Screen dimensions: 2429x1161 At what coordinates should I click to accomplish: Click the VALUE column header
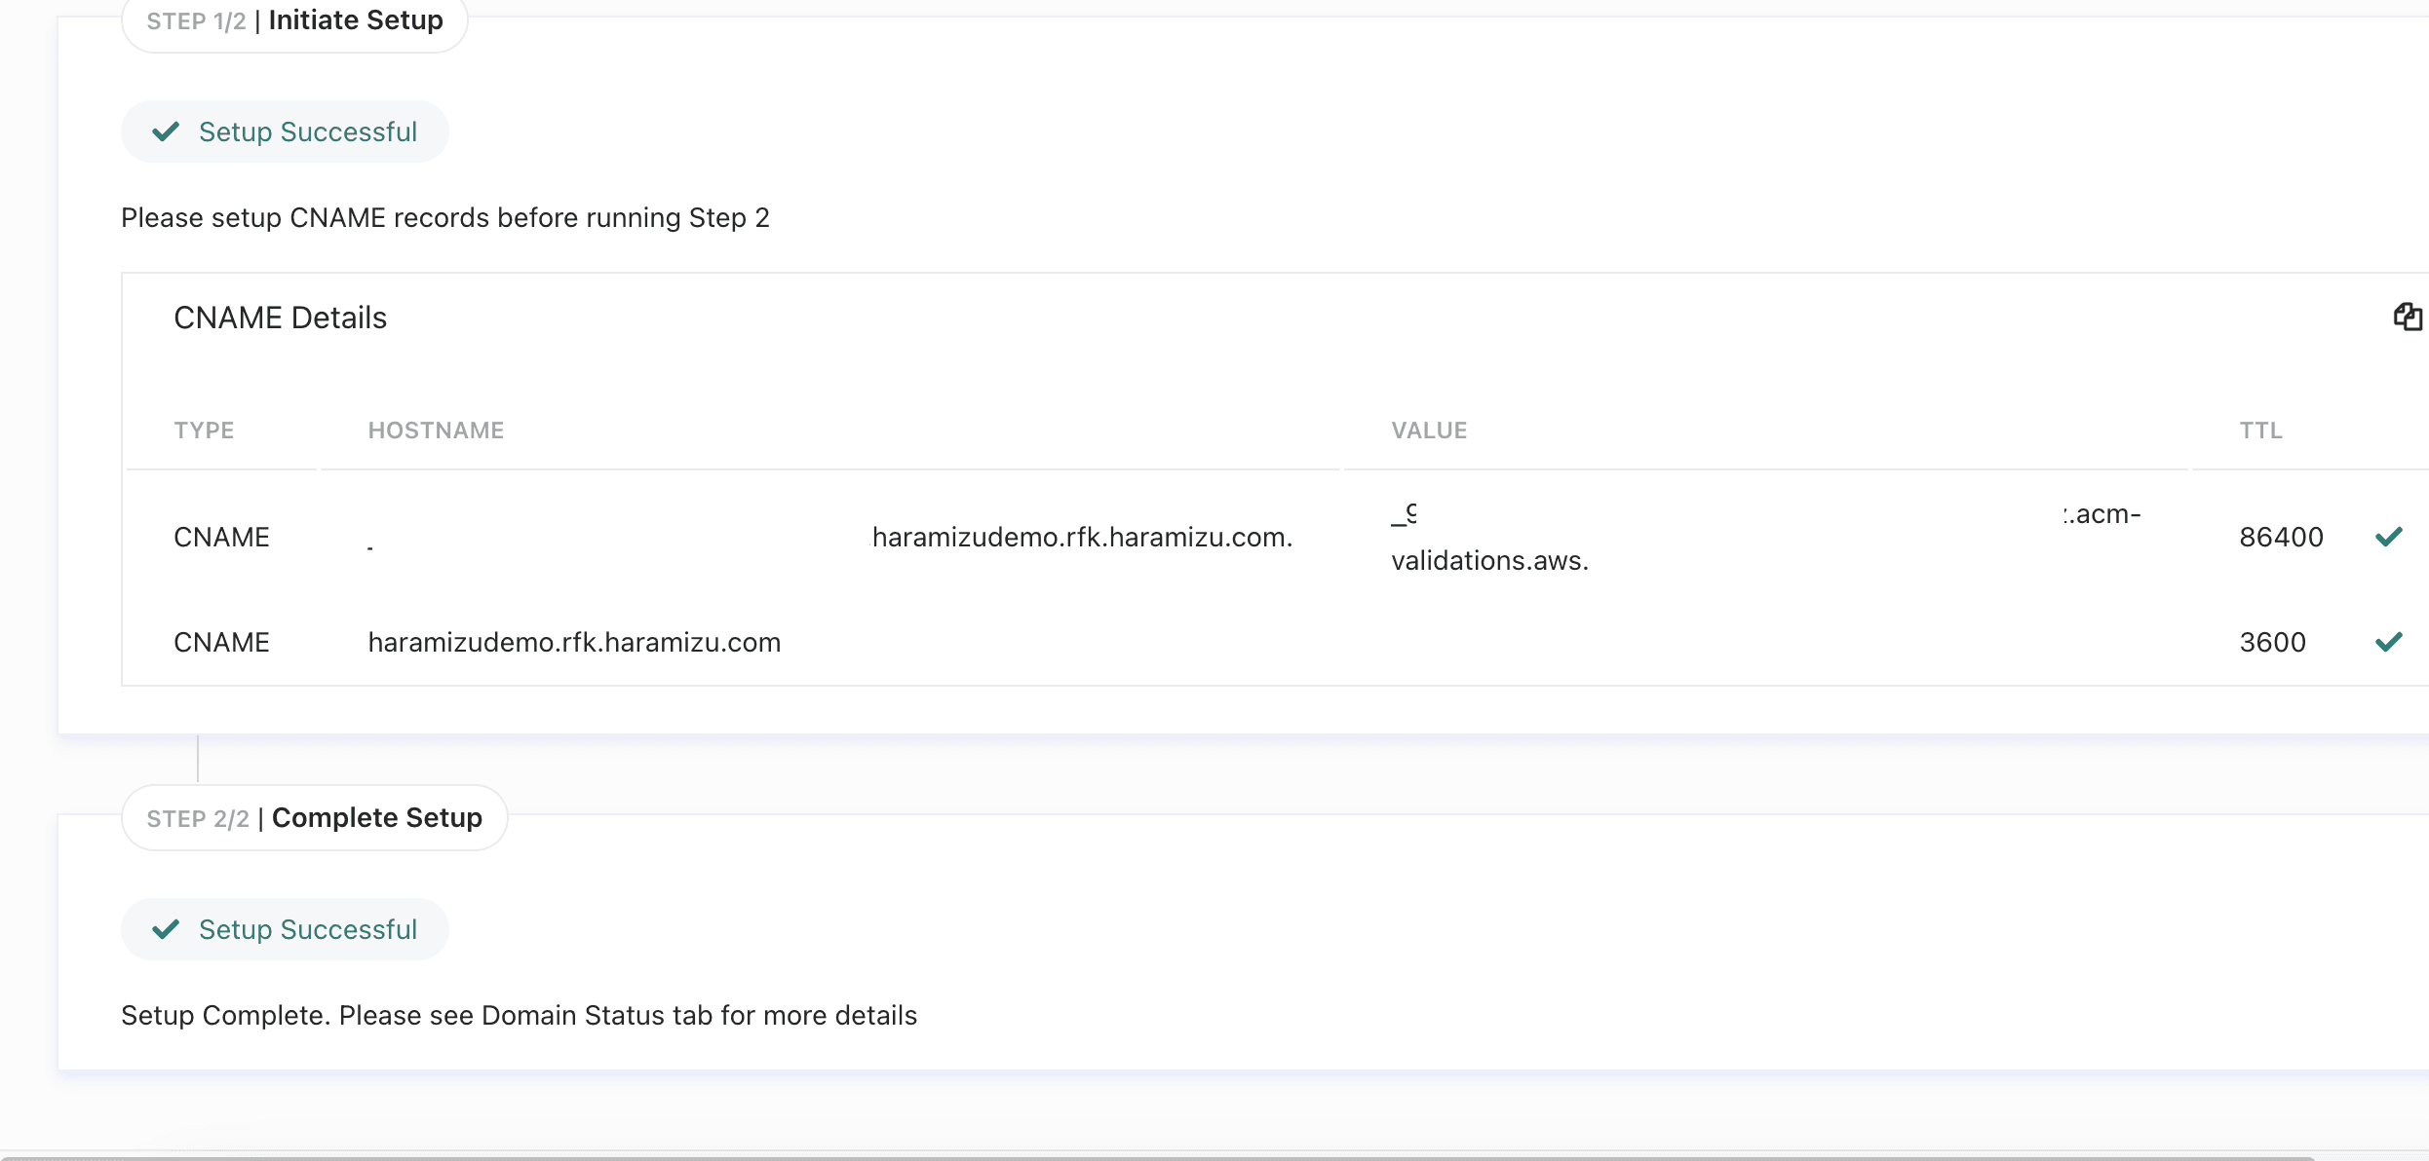point(1429,431)
